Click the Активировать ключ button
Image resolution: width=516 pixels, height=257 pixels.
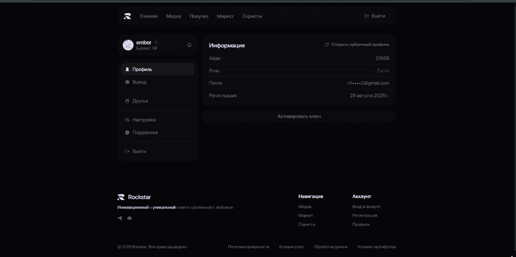299,116
